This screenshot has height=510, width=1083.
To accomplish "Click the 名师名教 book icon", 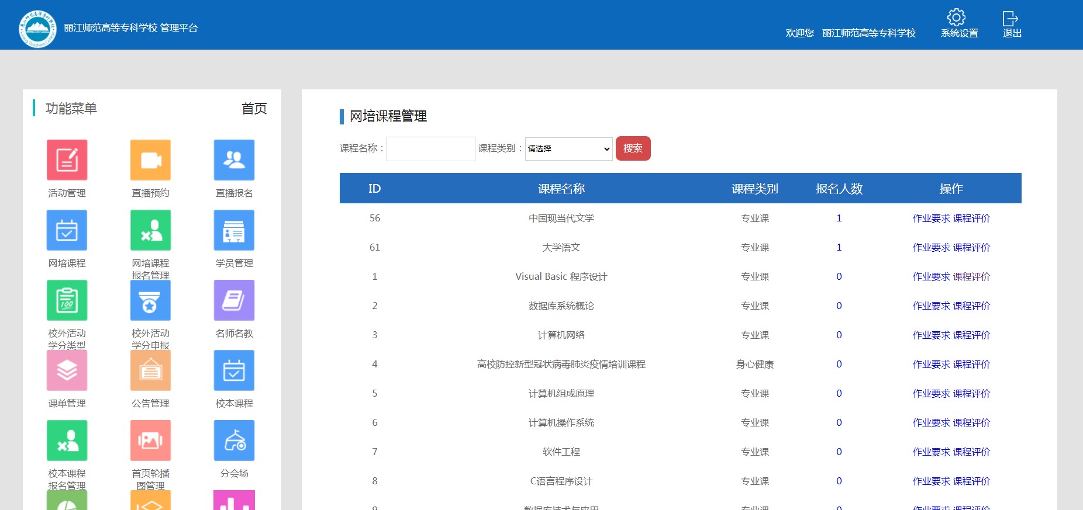I will click(x=234, y=300).
